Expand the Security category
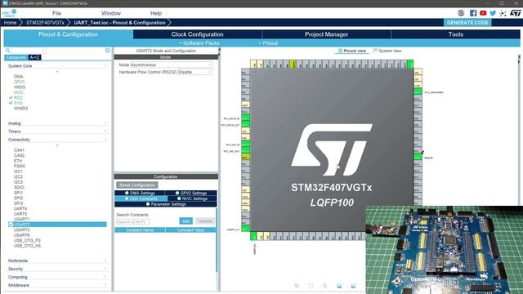Screen dimensions: 523x294 tap(56, 269)
